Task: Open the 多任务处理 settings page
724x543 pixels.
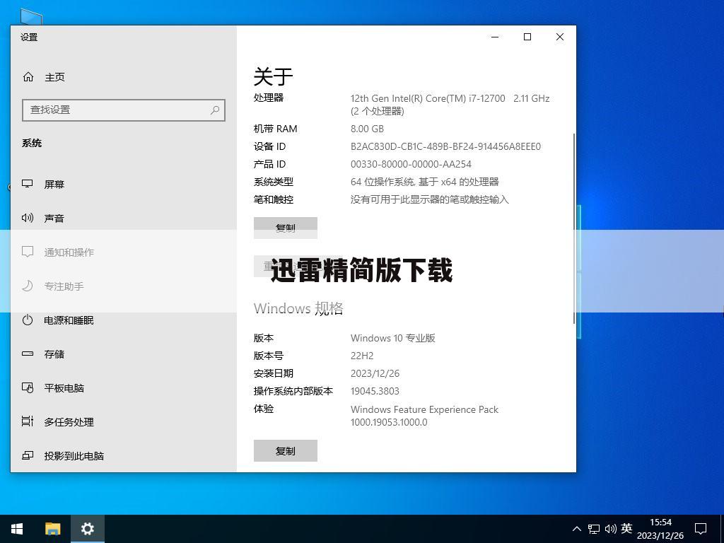Action: (69, 422)
